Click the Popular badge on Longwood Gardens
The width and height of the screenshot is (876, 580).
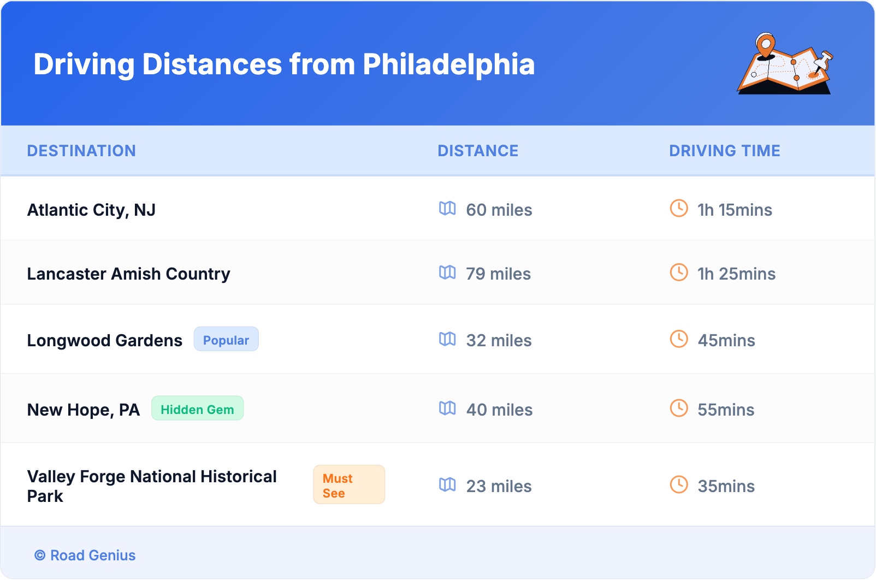[226, 340]
